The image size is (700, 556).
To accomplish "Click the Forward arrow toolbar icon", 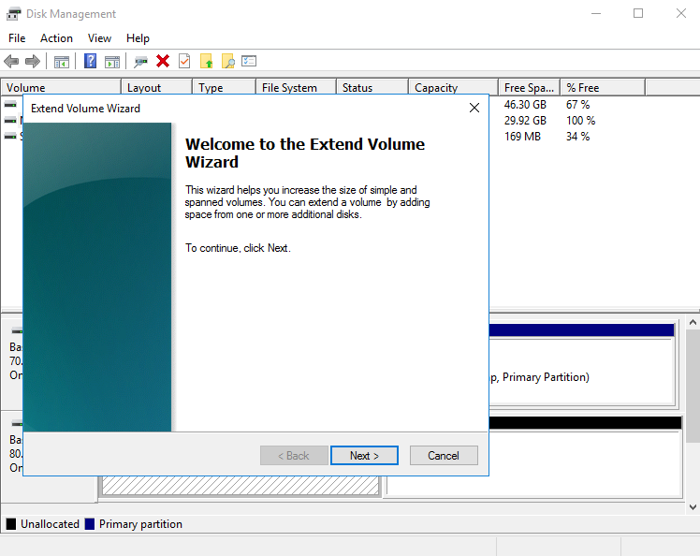I will [33, 61].
